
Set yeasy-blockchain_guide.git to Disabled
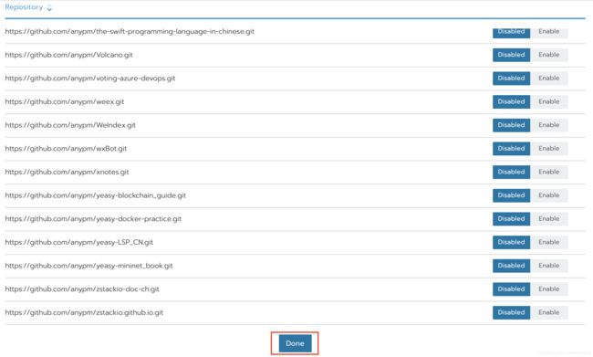(x=511, y=195)
